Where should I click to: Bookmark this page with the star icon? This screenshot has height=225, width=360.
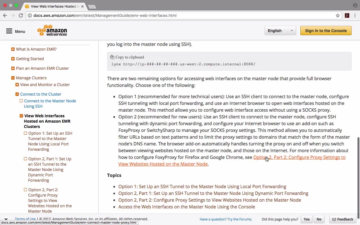pos(338,15)
